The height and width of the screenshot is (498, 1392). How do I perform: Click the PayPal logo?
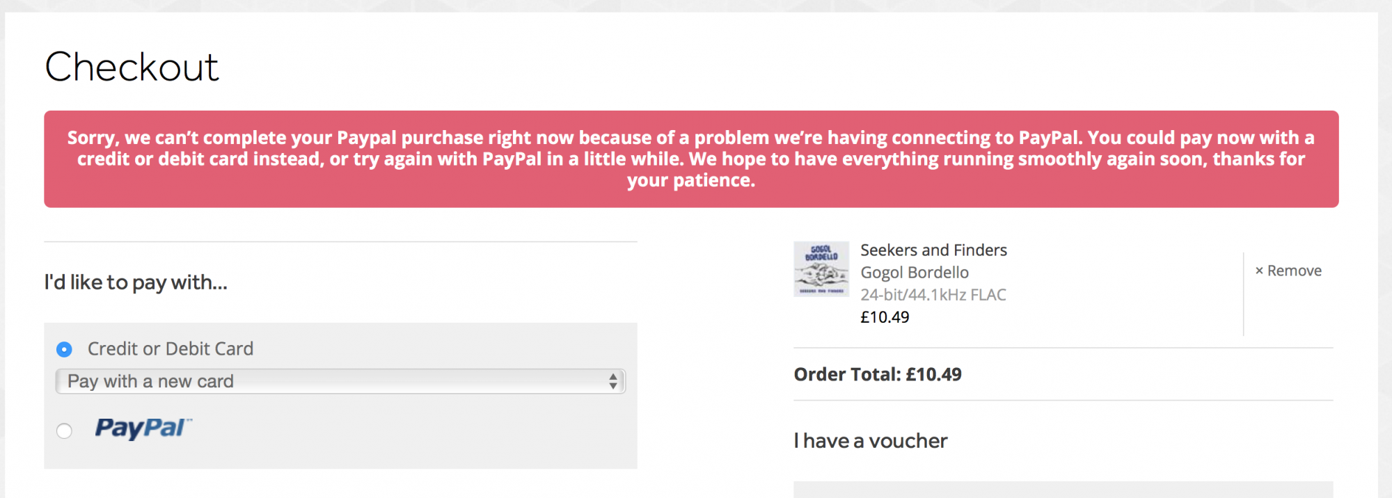point(143,428)
